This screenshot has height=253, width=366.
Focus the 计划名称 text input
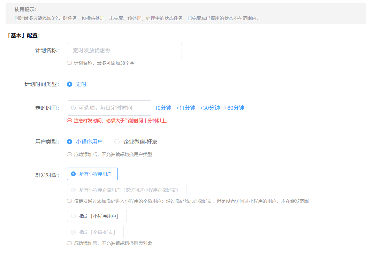[x=124, y=51]
